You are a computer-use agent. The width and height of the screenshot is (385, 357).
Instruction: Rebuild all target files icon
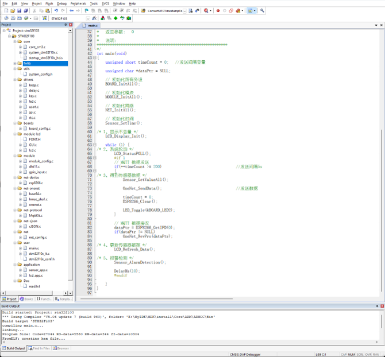point(20,18)
